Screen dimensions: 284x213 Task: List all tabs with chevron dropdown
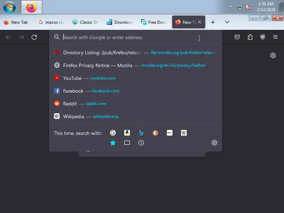(227, 22)
